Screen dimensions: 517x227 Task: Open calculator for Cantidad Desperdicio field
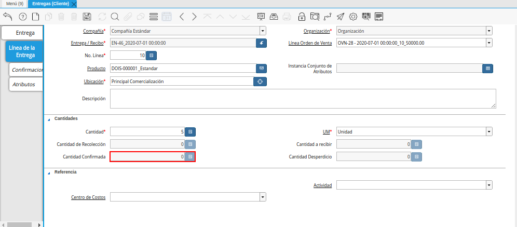tap(416, 157)
